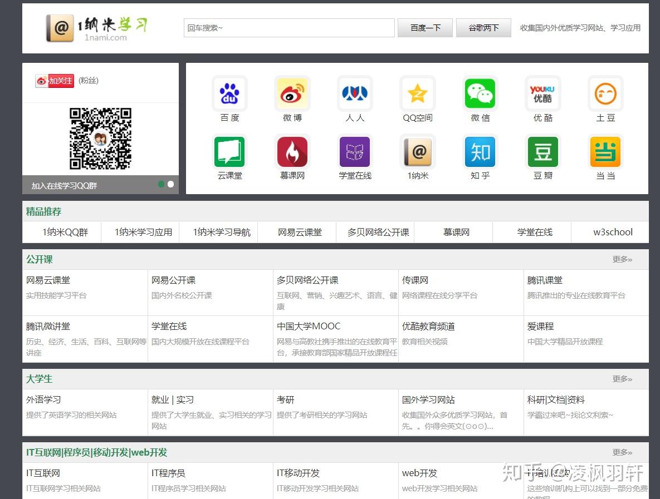The height and width of the screenshot is (499, 660).
Task: Open the Baidu (百度) icon
Action: click(x=229, y=93)
